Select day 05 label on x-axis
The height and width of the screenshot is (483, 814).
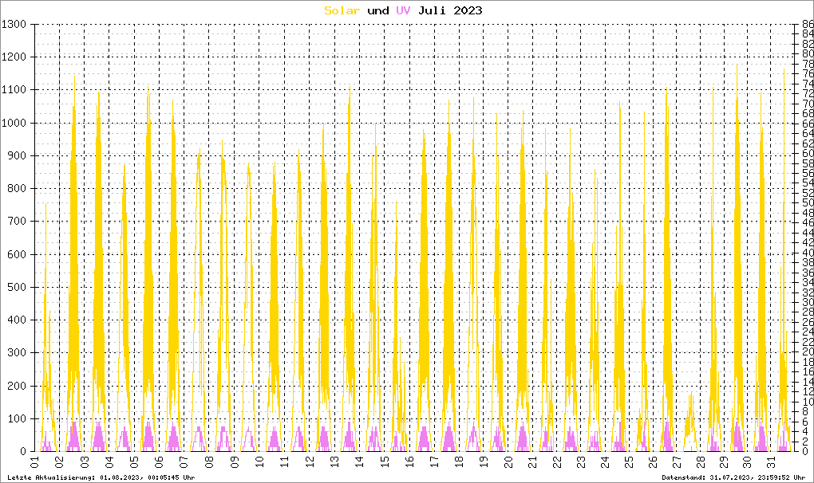coord(134,461)
